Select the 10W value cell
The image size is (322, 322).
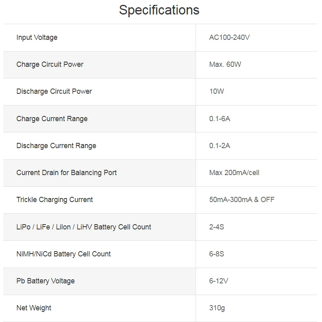click(x=217, y=91)
